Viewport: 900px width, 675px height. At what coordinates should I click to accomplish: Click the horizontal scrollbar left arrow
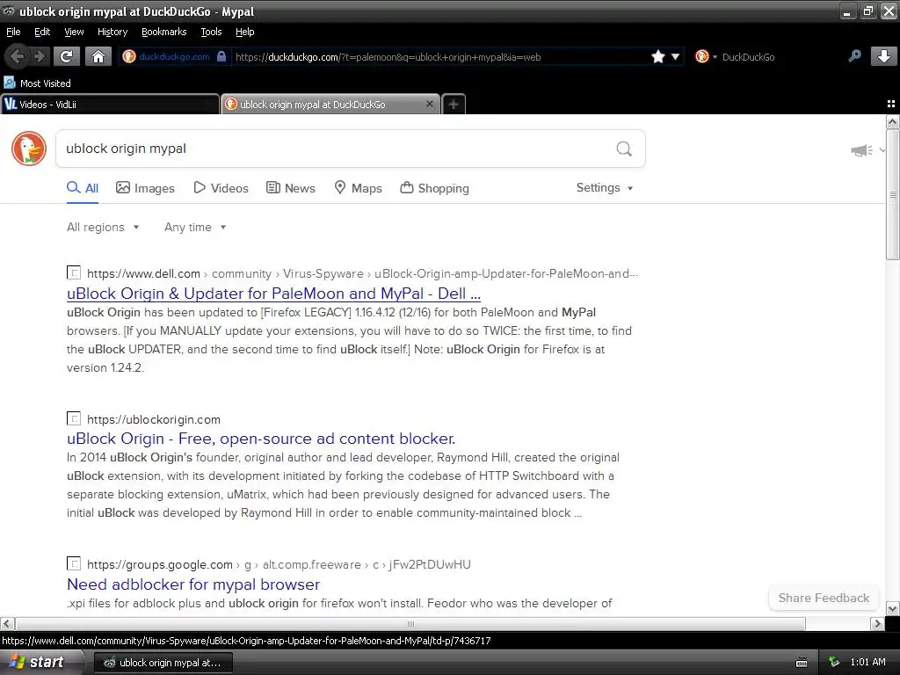pyautogui.click(x=7, y=624)
